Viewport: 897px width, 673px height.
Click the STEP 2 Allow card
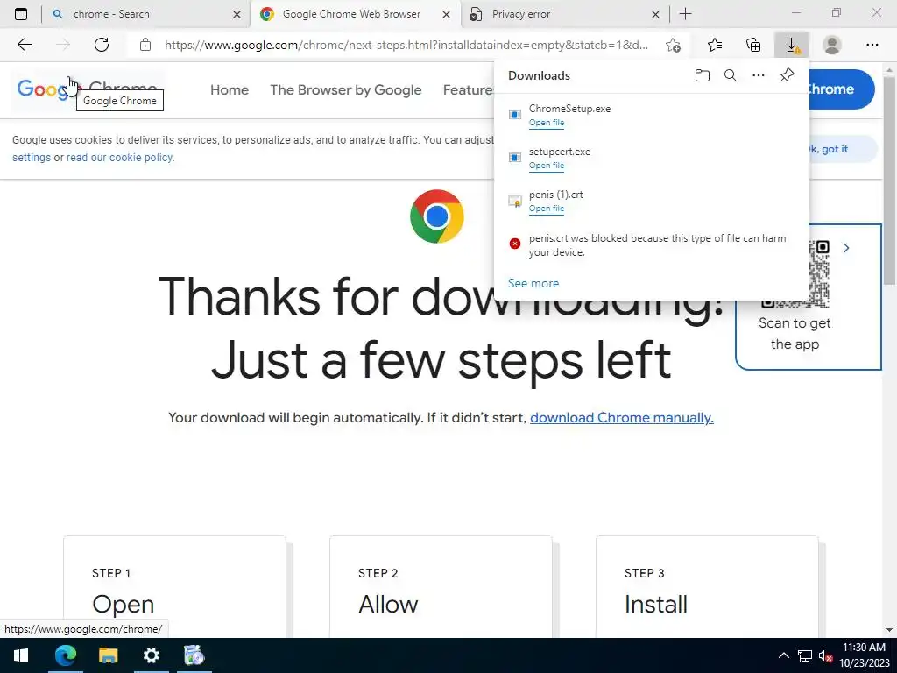(x=441, y=586)
